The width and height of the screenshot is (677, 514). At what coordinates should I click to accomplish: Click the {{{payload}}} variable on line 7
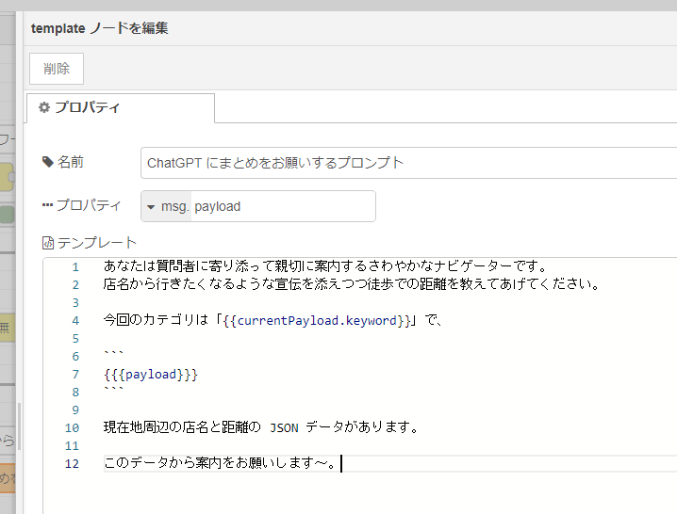(x=151, y=374)
